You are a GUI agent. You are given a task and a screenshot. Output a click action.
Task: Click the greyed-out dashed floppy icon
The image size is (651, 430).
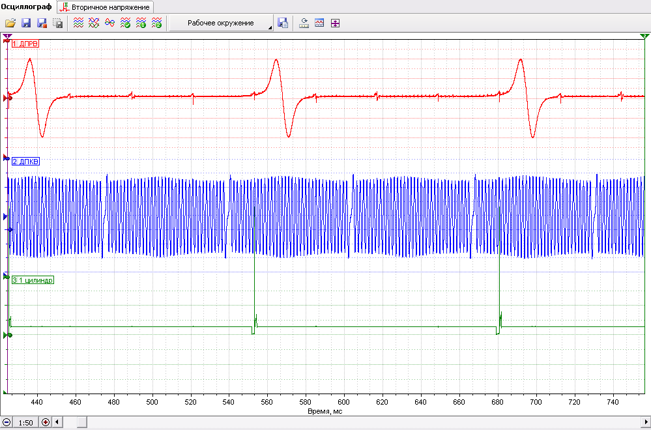point(58,23)
